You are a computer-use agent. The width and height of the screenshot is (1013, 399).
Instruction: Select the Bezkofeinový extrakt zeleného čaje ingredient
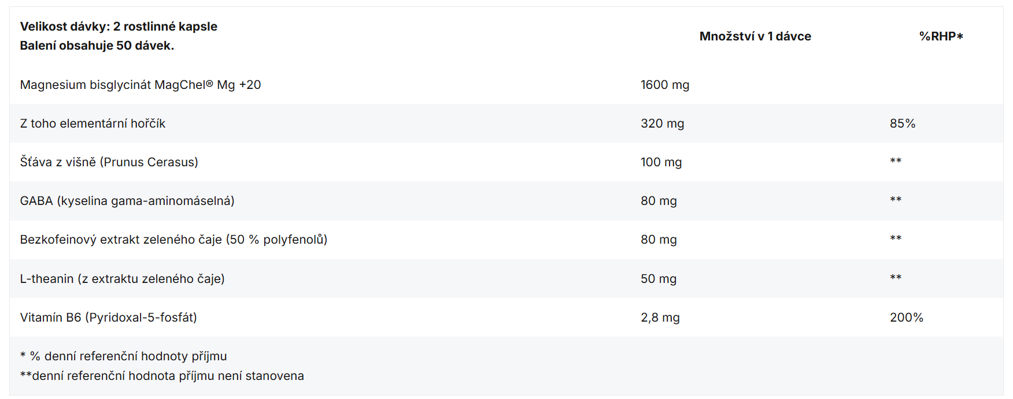pos(173,240)
